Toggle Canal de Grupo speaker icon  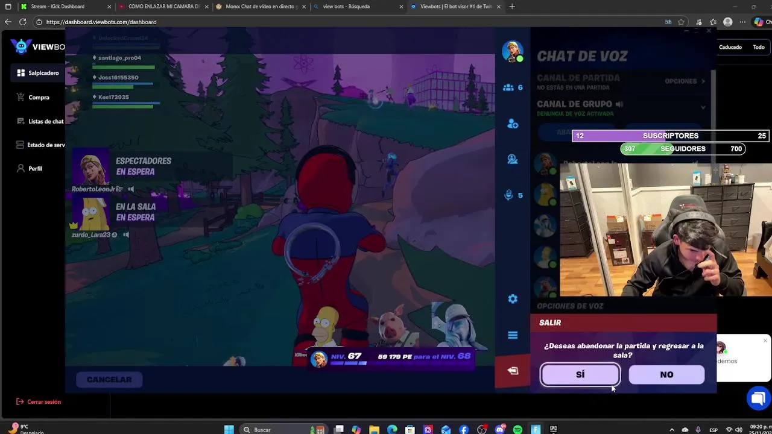(620, 104)
